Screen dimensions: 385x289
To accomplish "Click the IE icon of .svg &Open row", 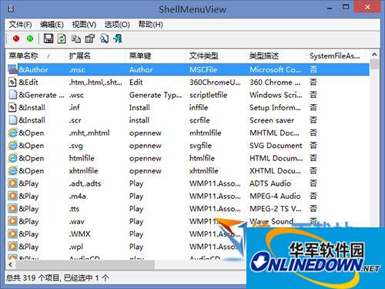I will click(x=12, y=146).
